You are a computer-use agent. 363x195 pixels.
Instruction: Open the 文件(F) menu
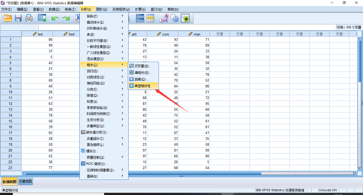[x=6, y=9]
